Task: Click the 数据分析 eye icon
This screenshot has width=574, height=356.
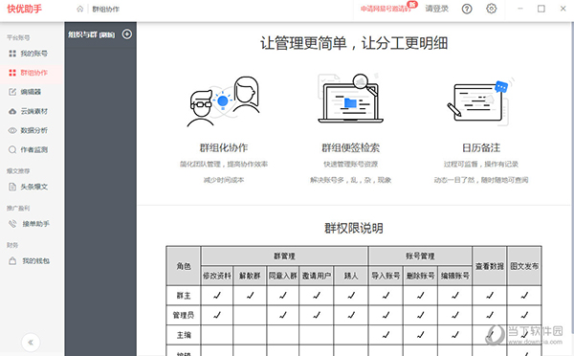Action: click(x=12, y=130)
